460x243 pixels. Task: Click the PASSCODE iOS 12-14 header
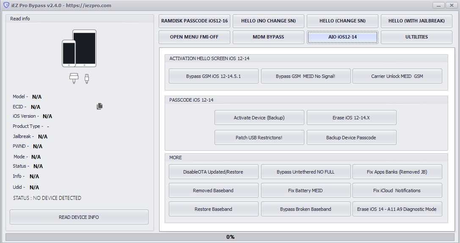(x=191, y=100)
